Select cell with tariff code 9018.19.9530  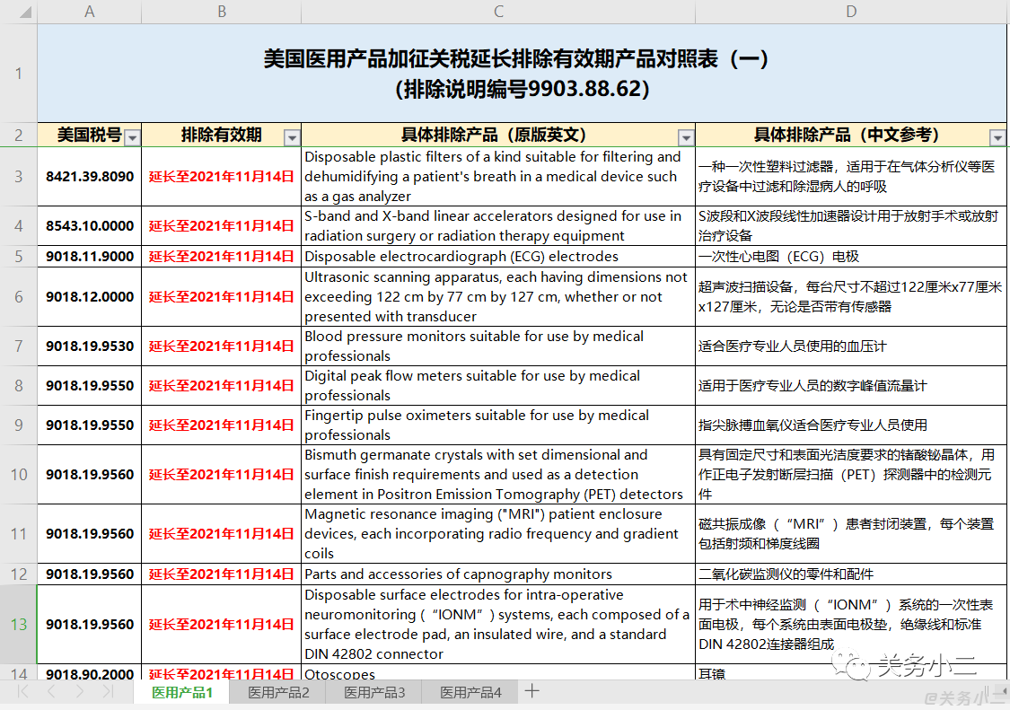pyautogui.click(x=90, y=346)
